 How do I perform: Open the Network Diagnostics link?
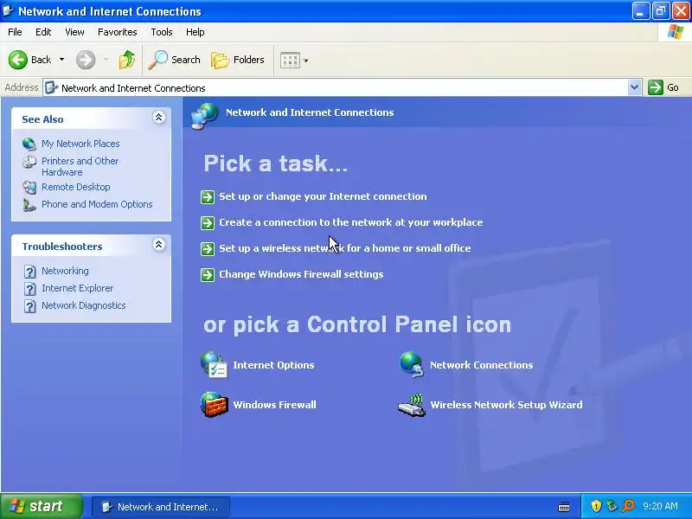click(83, 305)
